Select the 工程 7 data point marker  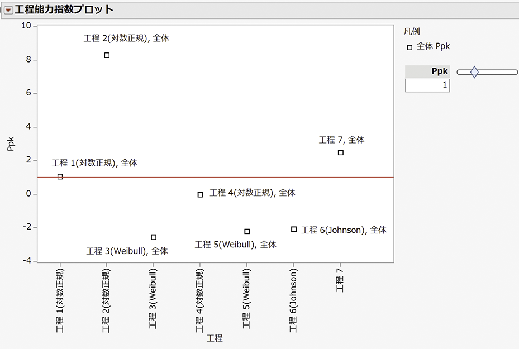(x=341, y=153)
